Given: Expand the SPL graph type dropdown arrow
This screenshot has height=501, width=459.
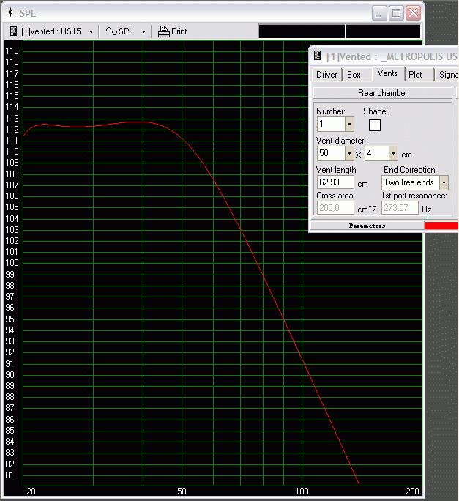Looking at the screenshot, I should (143, 31).
